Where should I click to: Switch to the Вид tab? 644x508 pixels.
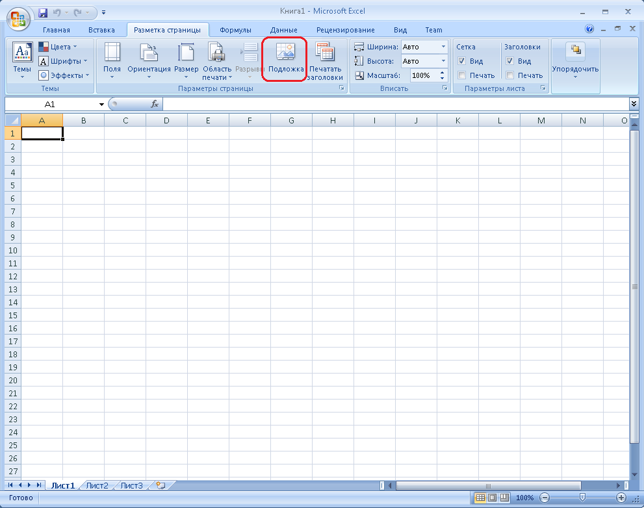(x=400, y=30)
